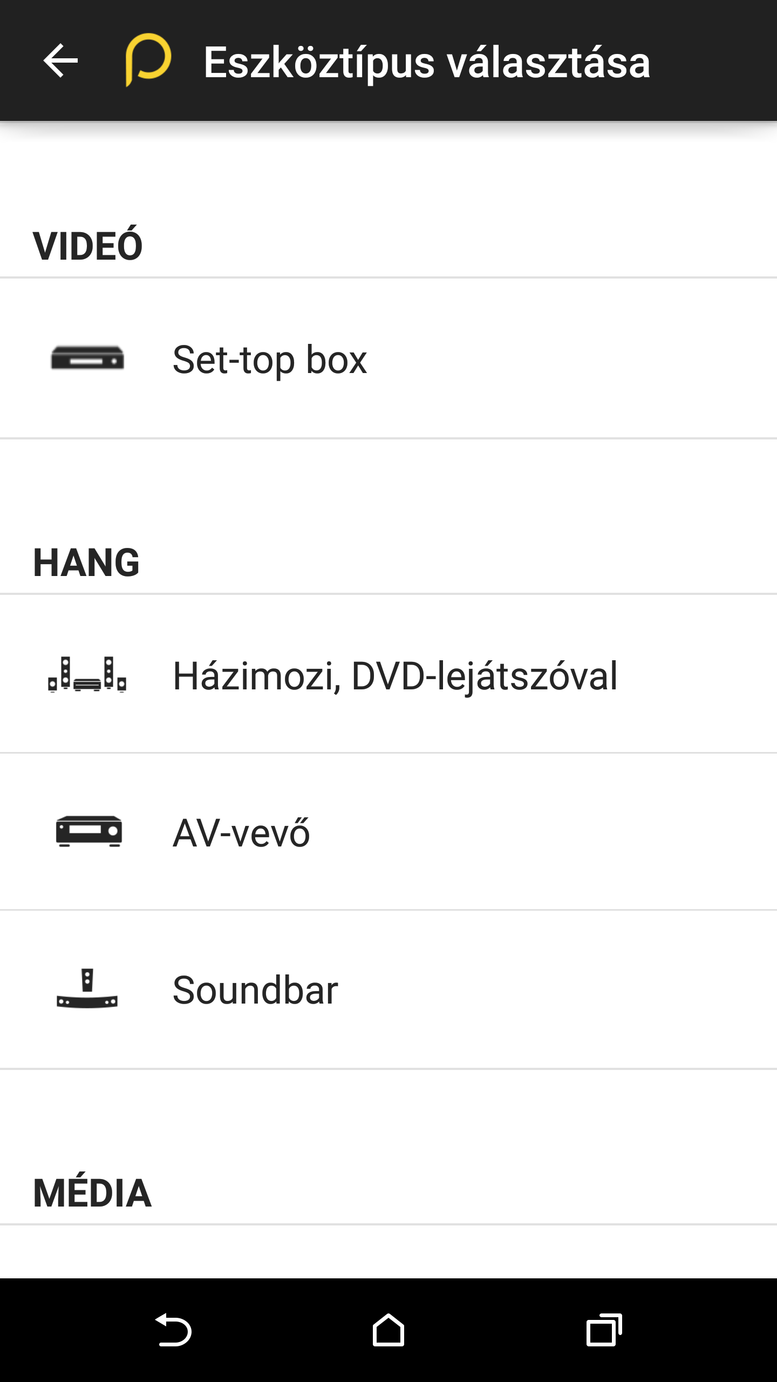This screenshot has width=777, height=1382.
Task: Pick the Soundbar text label
Action: click(x=255, y=990)
